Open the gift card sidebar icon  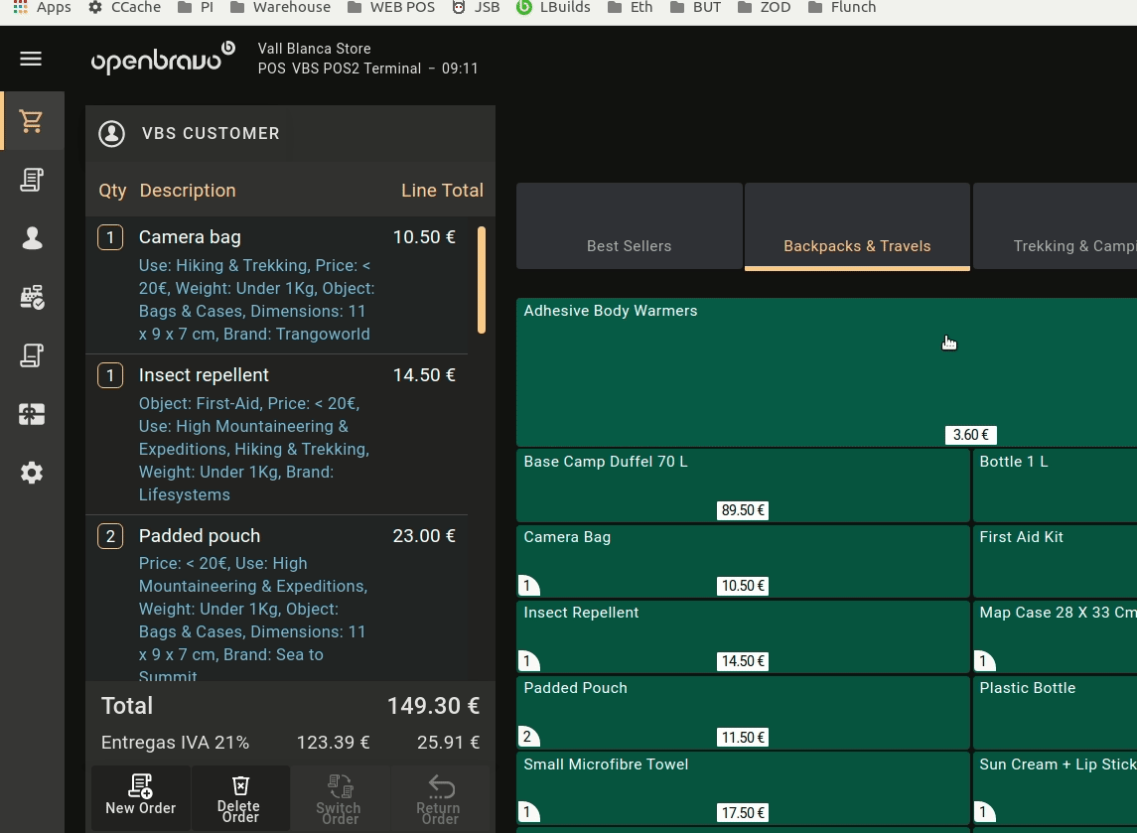32,414
